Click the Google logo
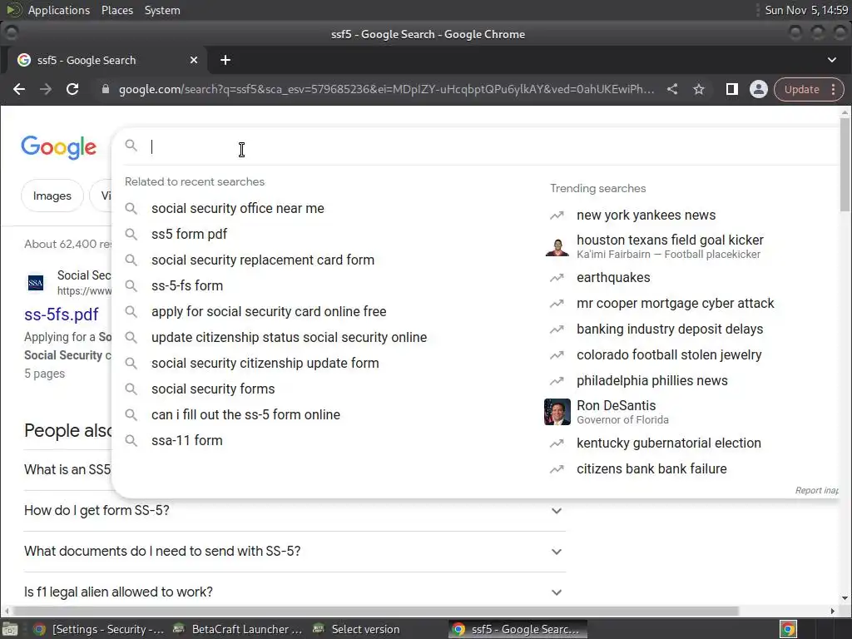Image resolution: width=852 pixels, height=639 pixels. click(59, 147)
